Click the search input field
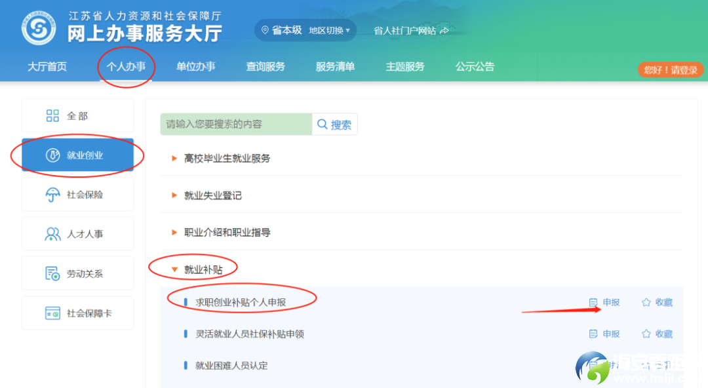The image size is (708, 388). [236, 124]
